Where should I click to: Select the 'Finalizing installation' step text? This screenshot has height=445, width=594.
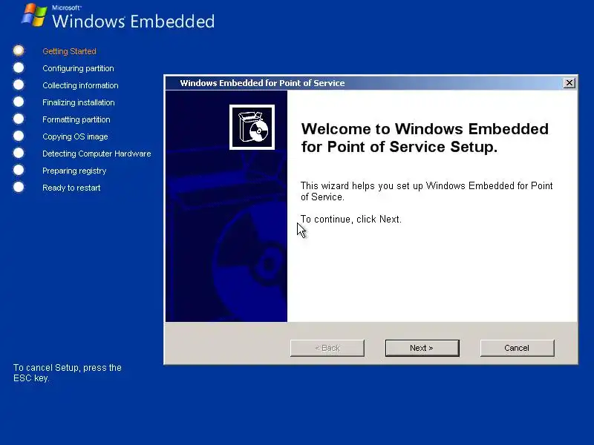[x=79, y=102]
